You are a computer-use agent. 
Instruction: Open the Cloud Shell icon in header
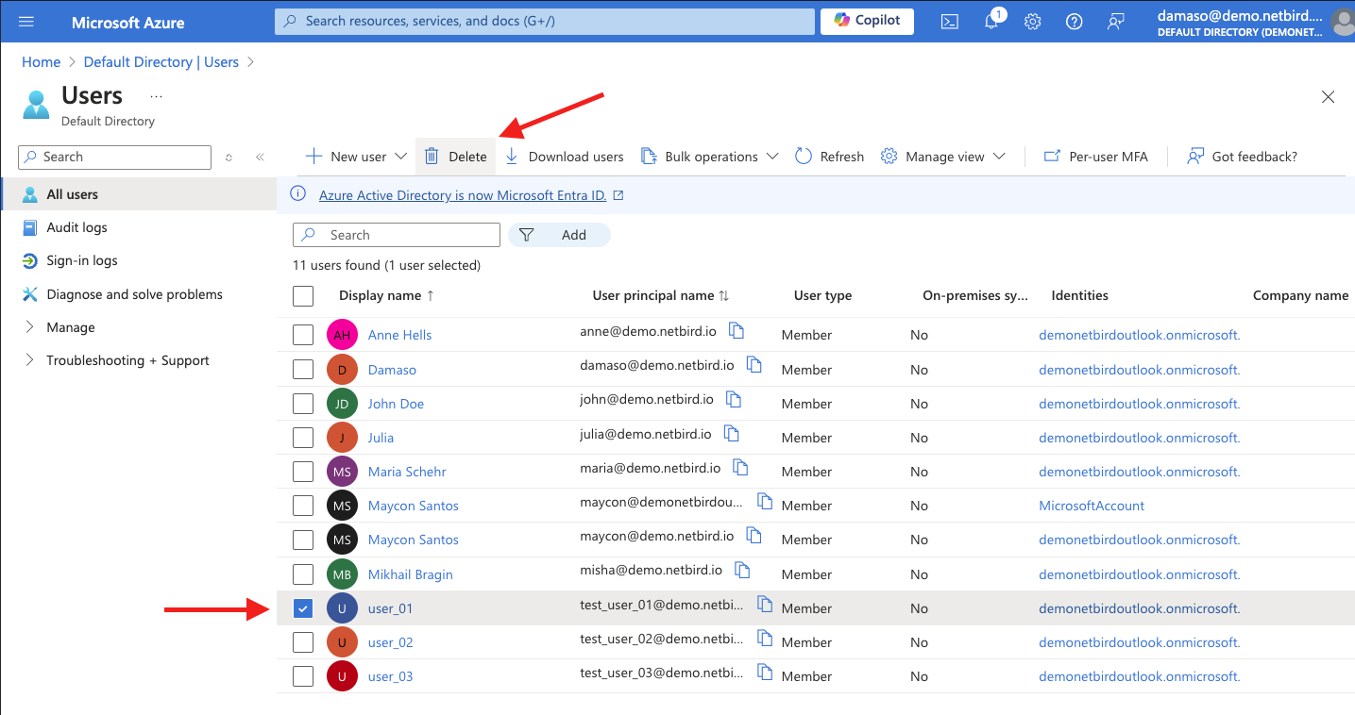click(x=950, y=22)
